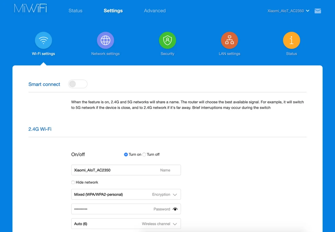Check the Hide network checkbox
335x232 pixels.
click(x=73, y=182)
